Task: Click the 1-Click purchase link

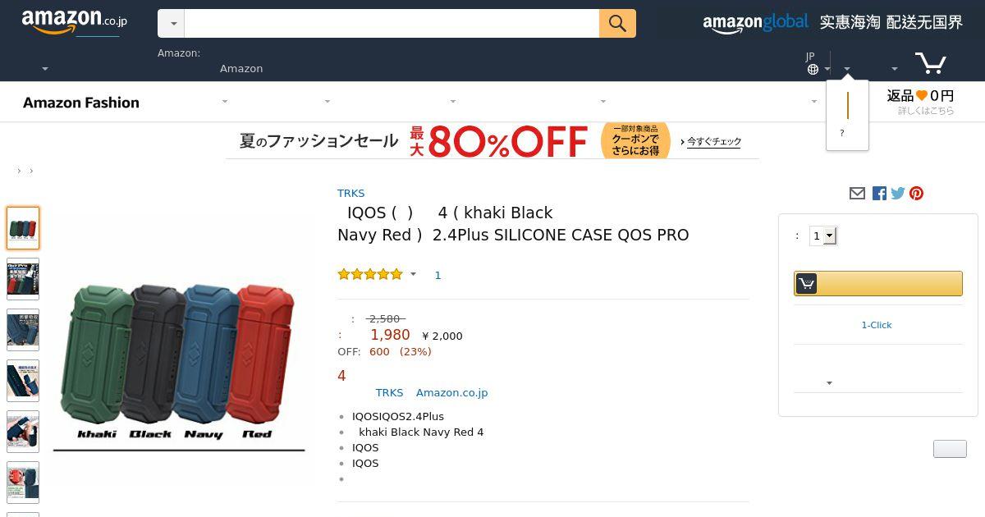Action: coord(876,325)
